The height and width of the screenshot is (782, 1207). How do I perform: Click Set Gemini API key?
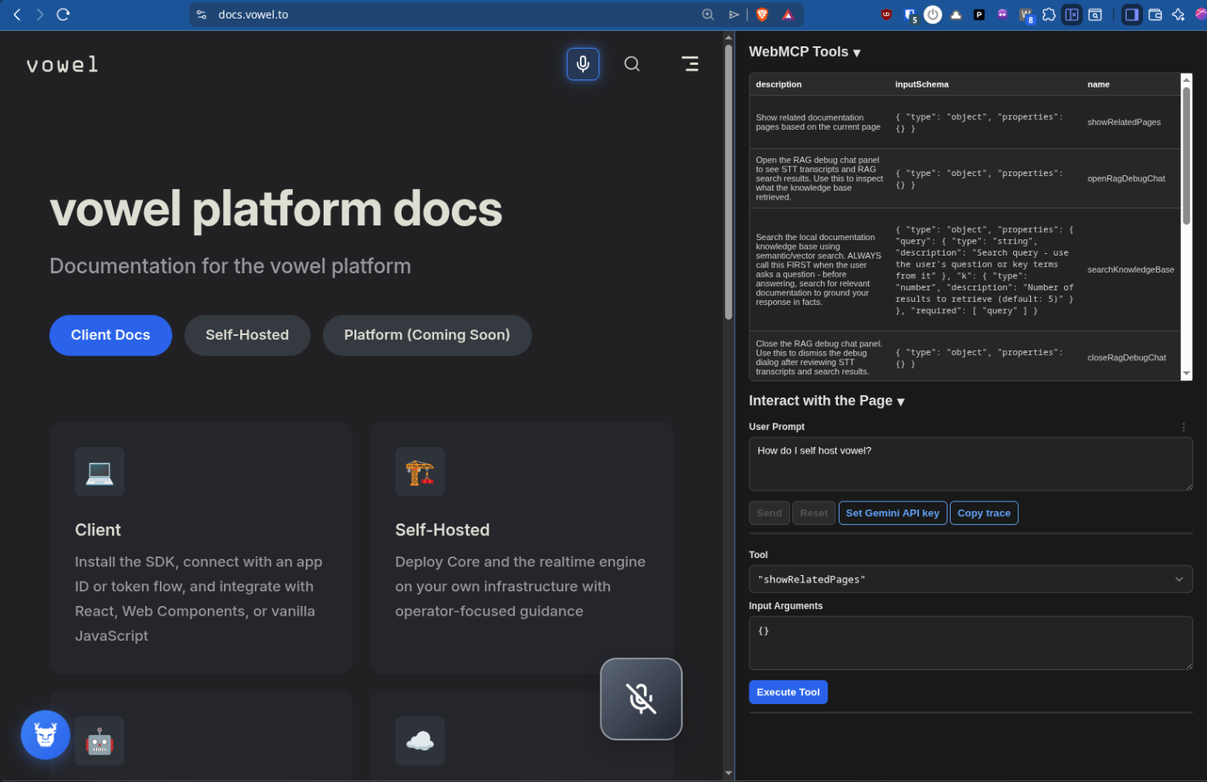(892, 513)
